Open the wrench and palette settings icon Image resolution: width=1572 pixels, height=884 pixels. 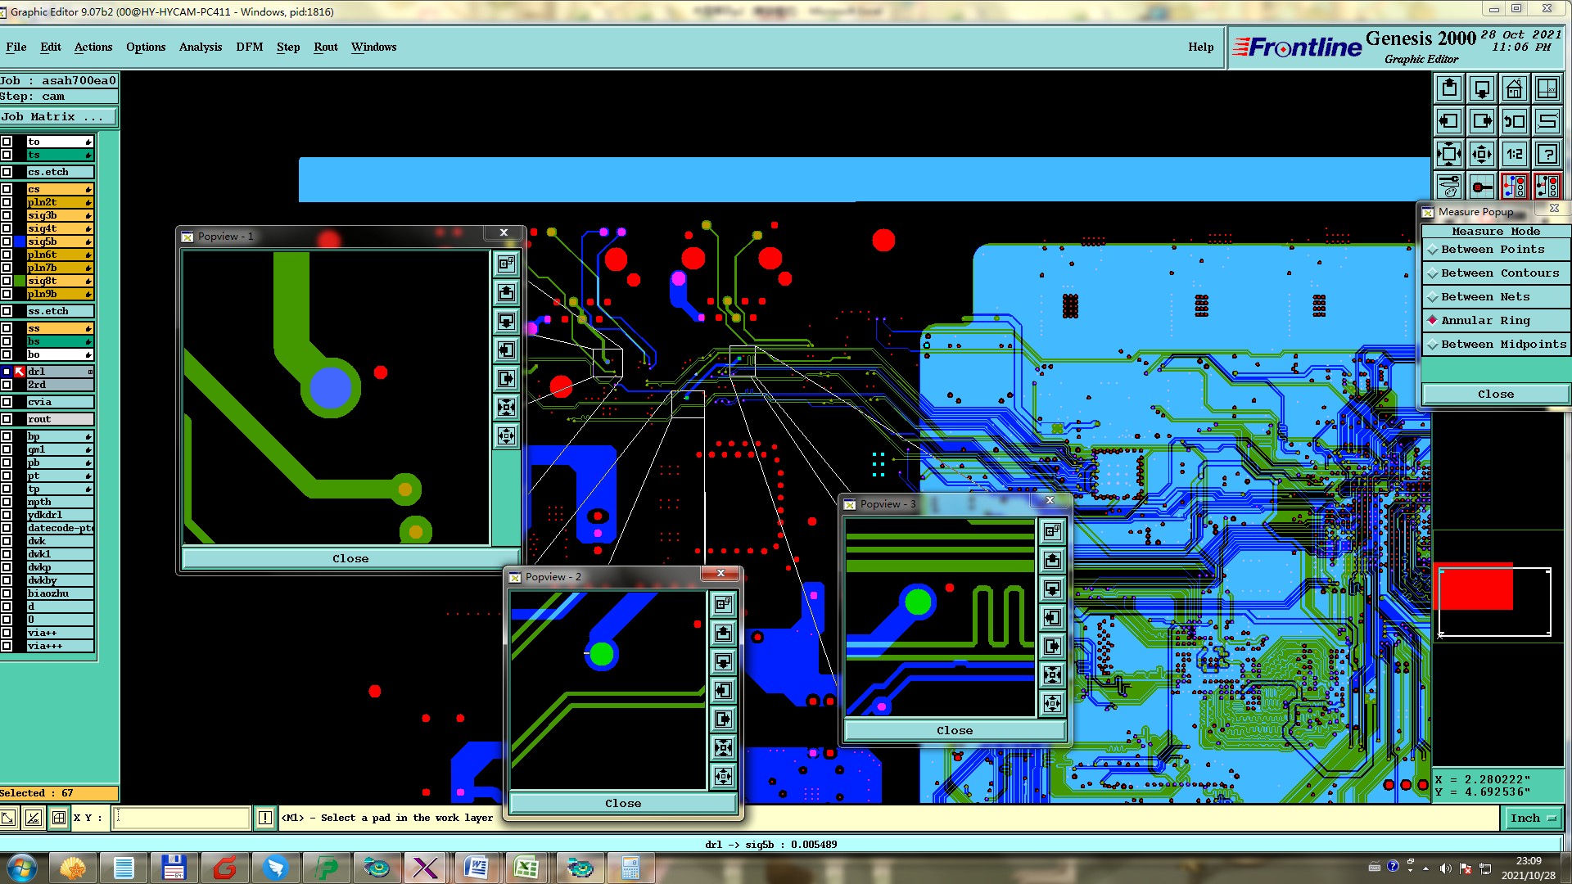1448,187
